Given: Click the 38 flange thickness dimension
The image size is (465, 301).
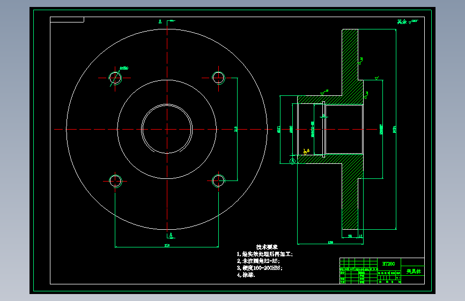Looking at the screenshot, I should pyautogui.click(x=350, y=236).
